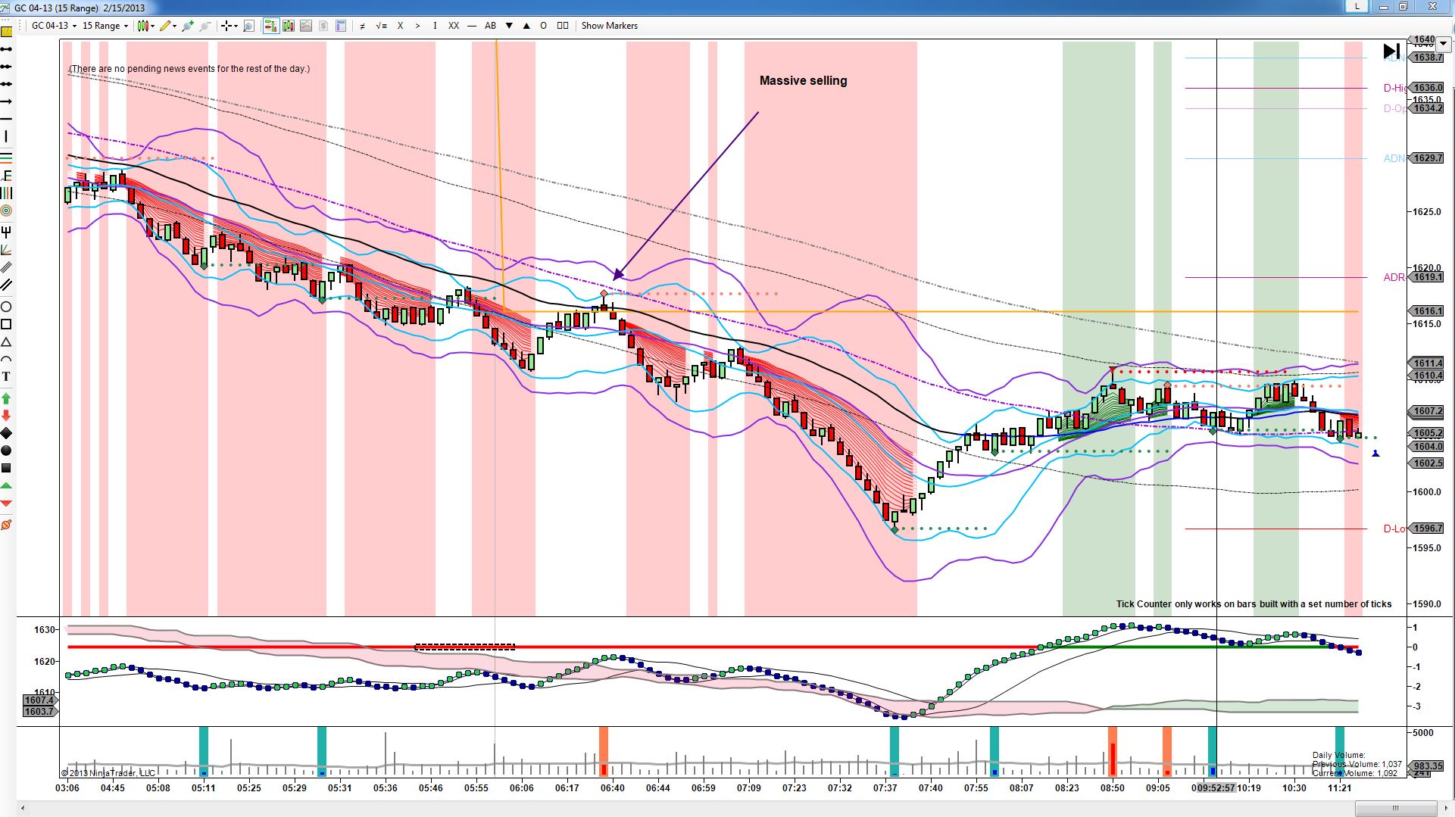Toggle the double-square toolbar option

(x=563, y=26)
